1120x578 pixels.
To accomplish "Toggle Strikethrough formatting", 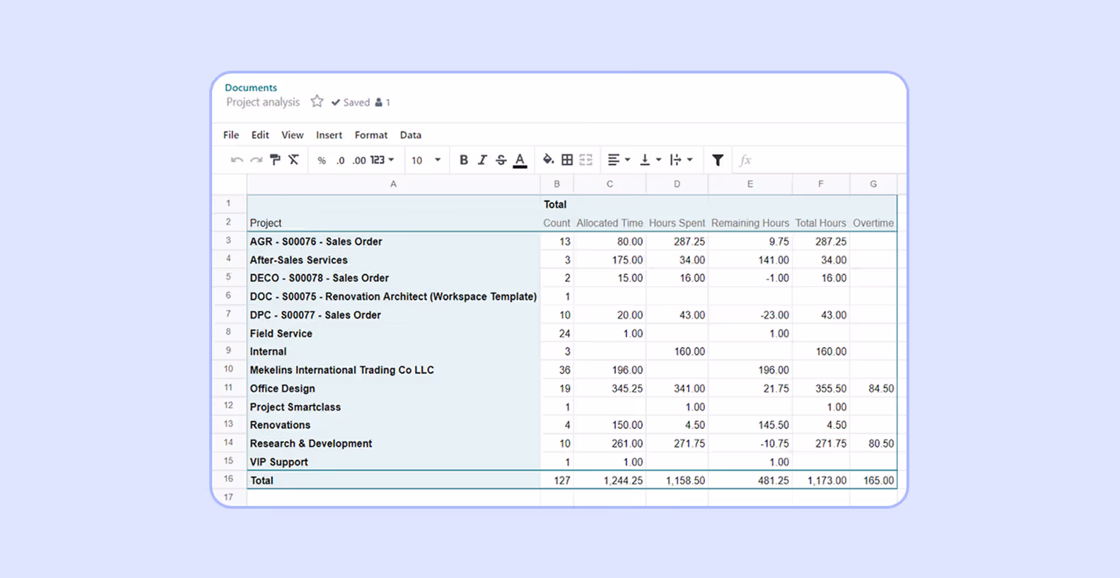I will pos(501,160).
